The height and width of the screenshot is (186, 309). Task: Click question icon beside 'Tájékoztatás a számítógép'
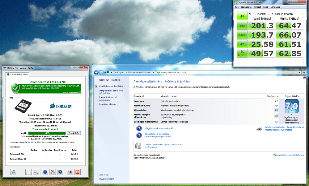[139, 135]
